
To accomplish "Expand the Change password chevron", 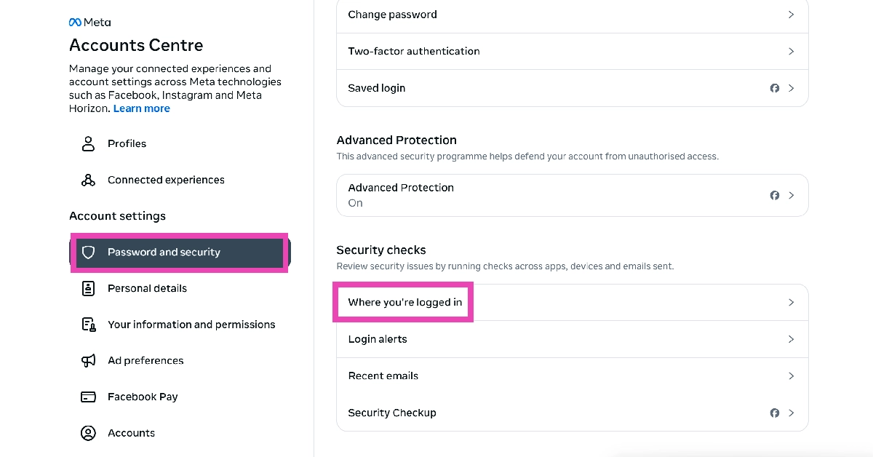I will [x=791, y=15].
